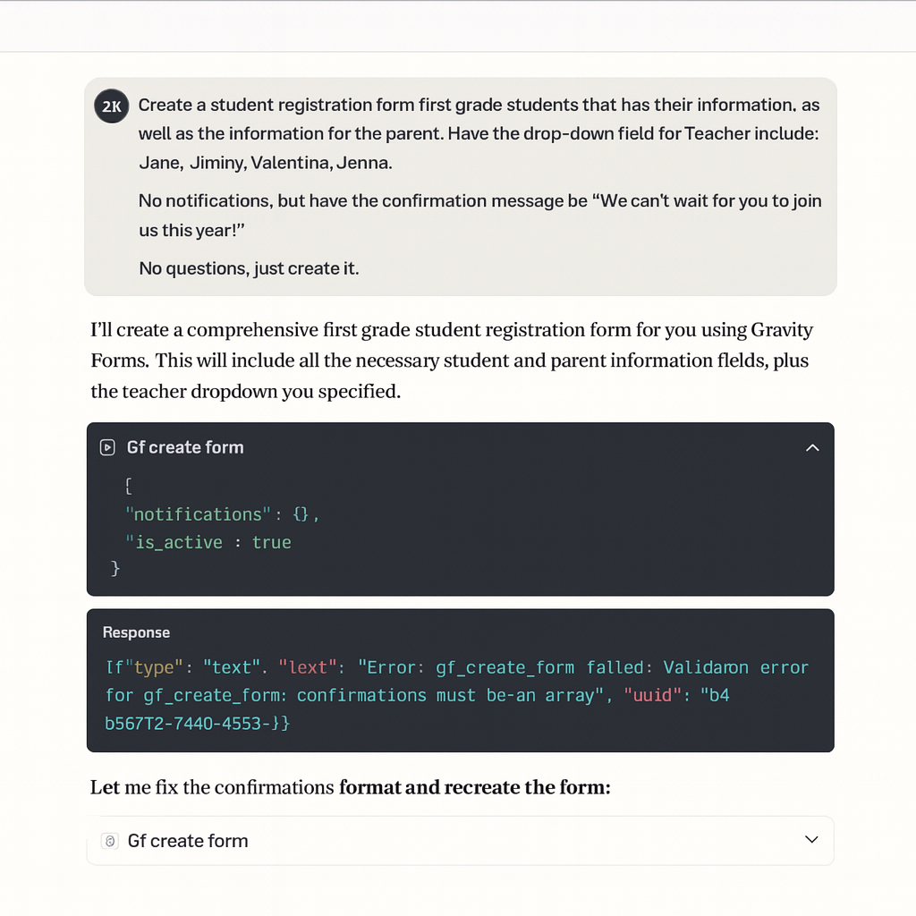
Task: Expand the second Gf create form block
Action: (811, 840)
